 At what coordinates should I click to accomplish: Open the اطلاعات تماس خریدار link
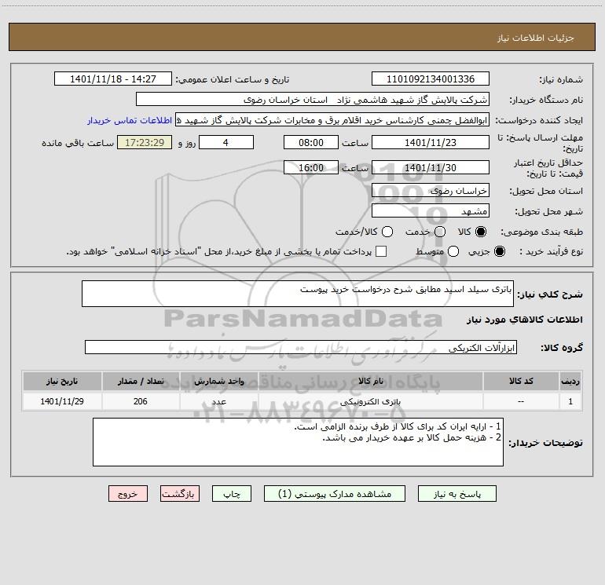tap(130, 120)
